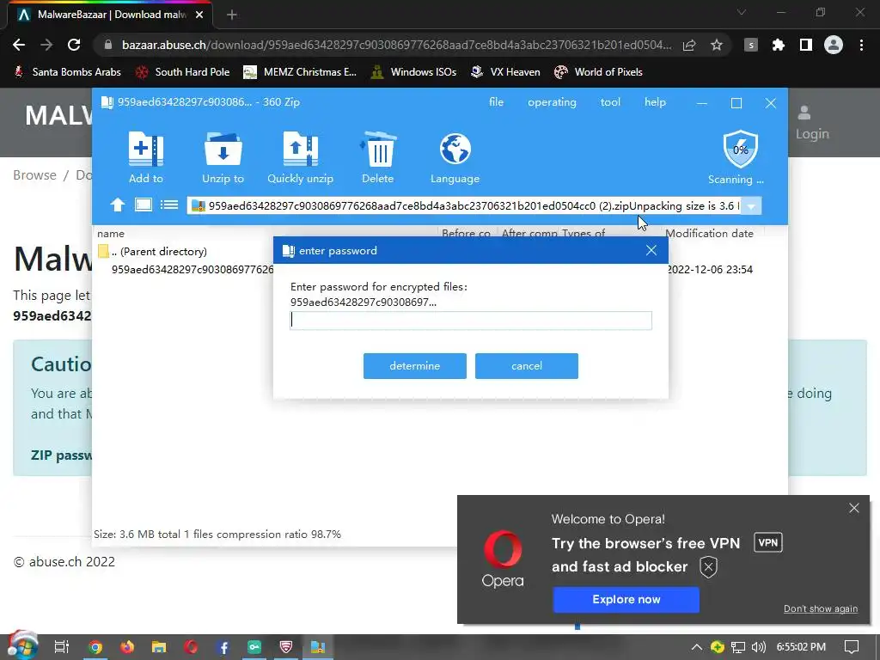Open File Explorer from taskbar

pos(159,647)
